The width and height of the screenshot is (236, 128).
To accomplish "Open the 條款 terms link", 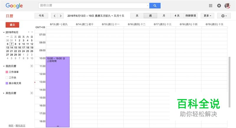I will (11, 126).
